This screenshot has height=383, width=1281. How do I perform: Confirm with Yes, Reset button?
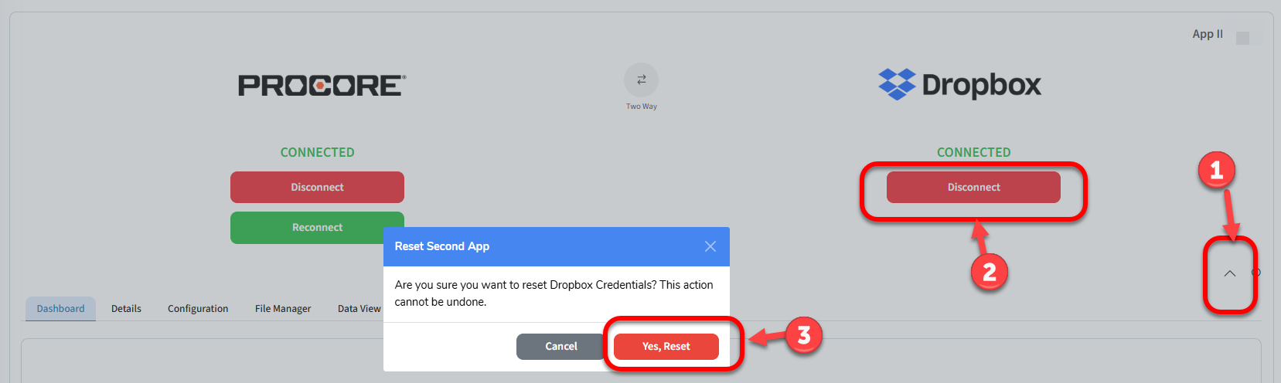666,347
